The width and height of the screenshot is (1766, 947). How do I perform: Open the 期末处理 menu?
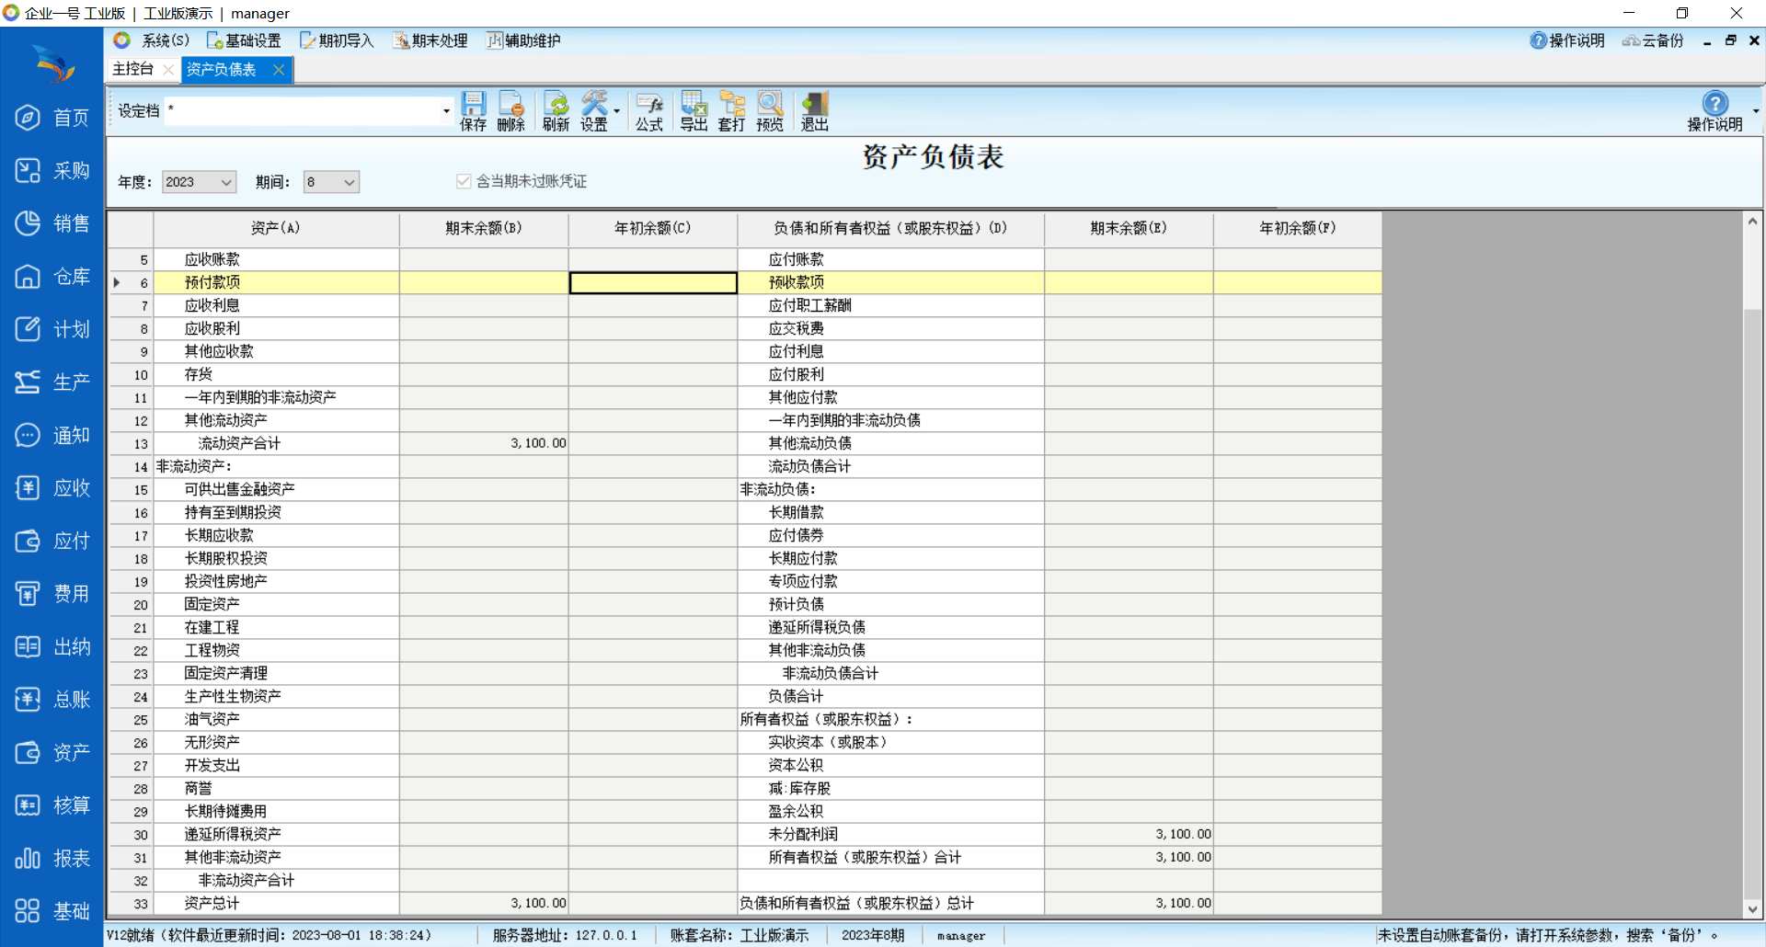click(430, 40)
